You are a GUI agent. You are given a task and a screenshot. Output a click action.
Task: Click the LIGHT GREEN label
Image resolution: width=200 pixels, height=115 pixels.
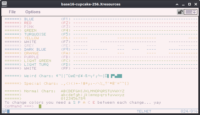[x=37, y=61]
